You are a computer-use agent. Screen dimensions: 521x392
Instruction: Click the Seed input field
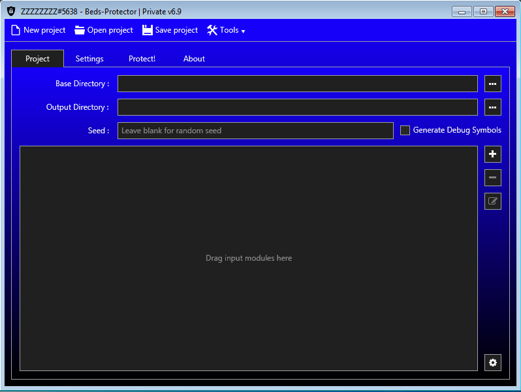(x=255, y=131)
